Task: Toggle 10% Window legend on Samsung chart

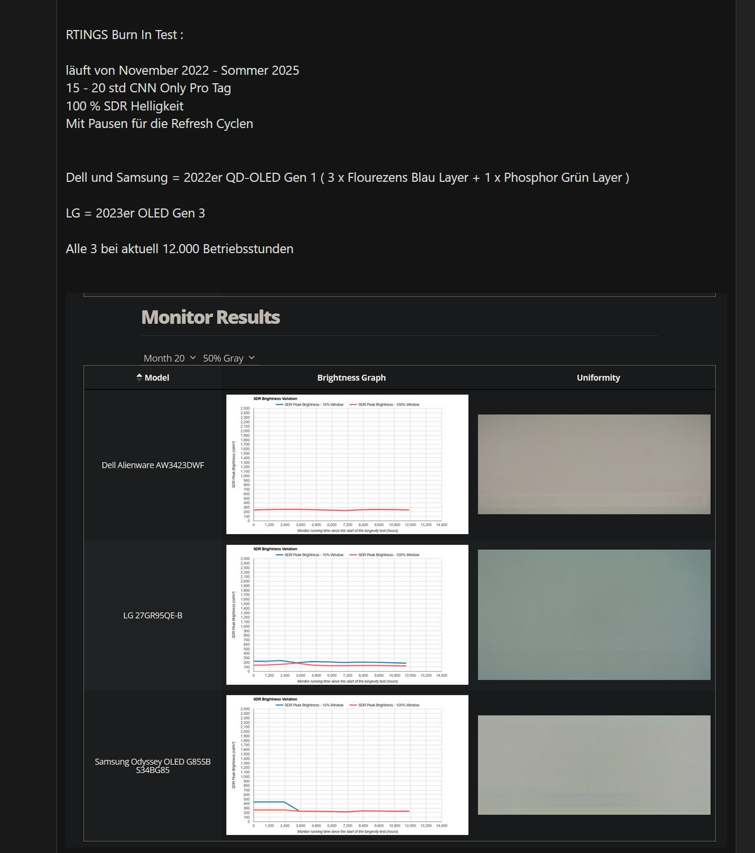Action: click(x=309, y=705)
